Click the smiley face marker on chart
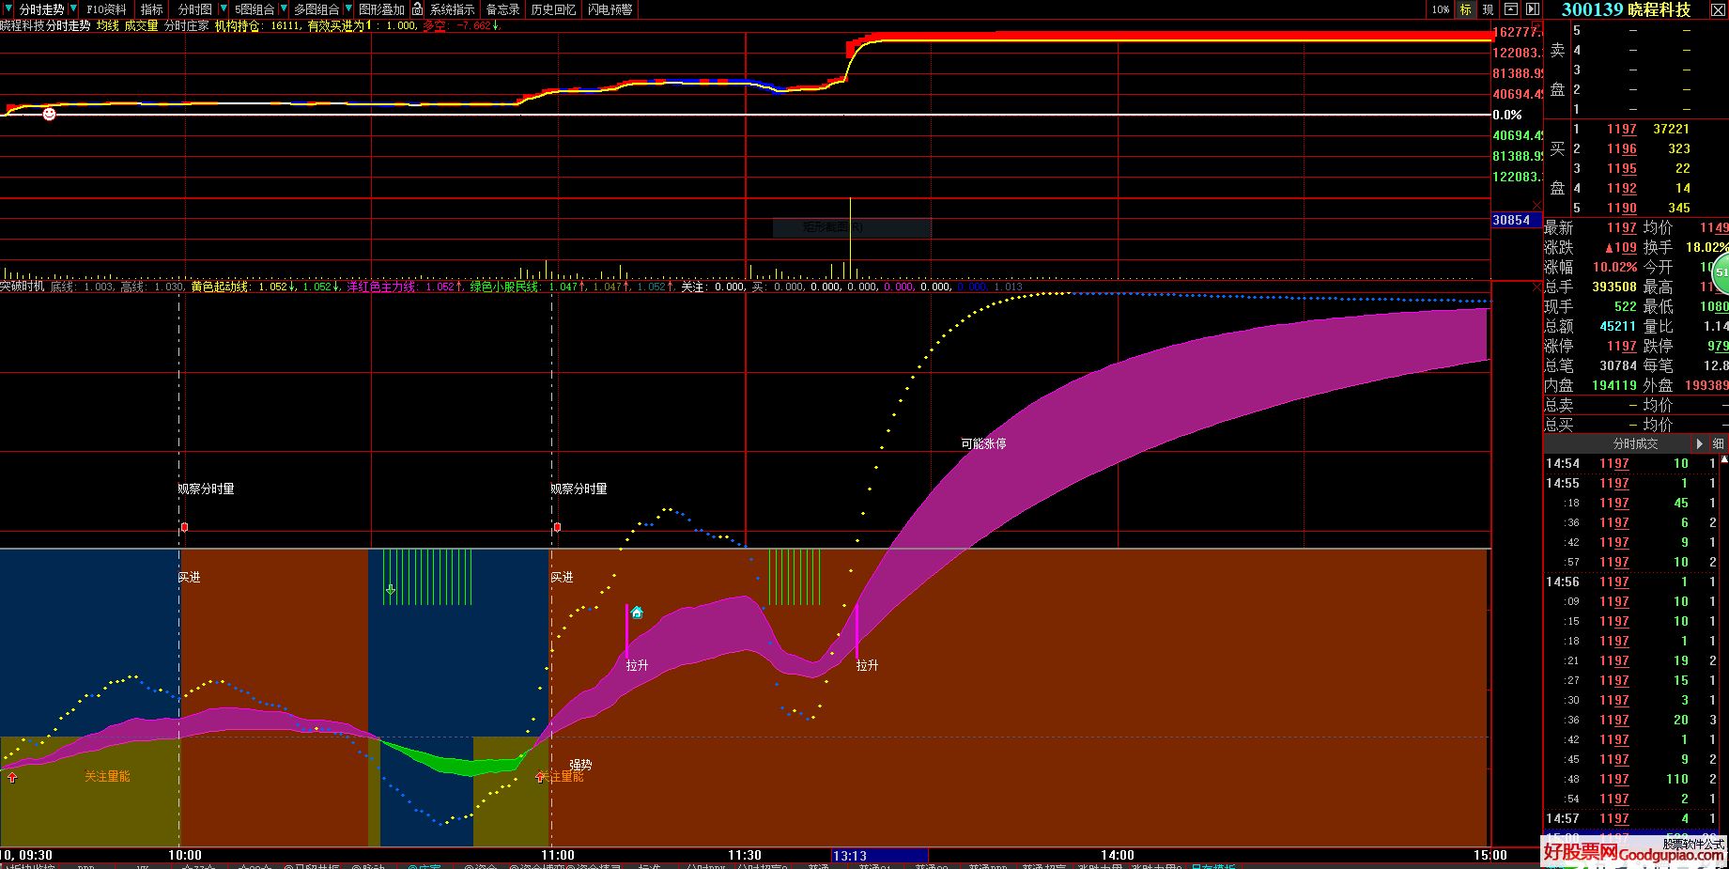This screenshot has width=1729, height=869. coord(49,114)
